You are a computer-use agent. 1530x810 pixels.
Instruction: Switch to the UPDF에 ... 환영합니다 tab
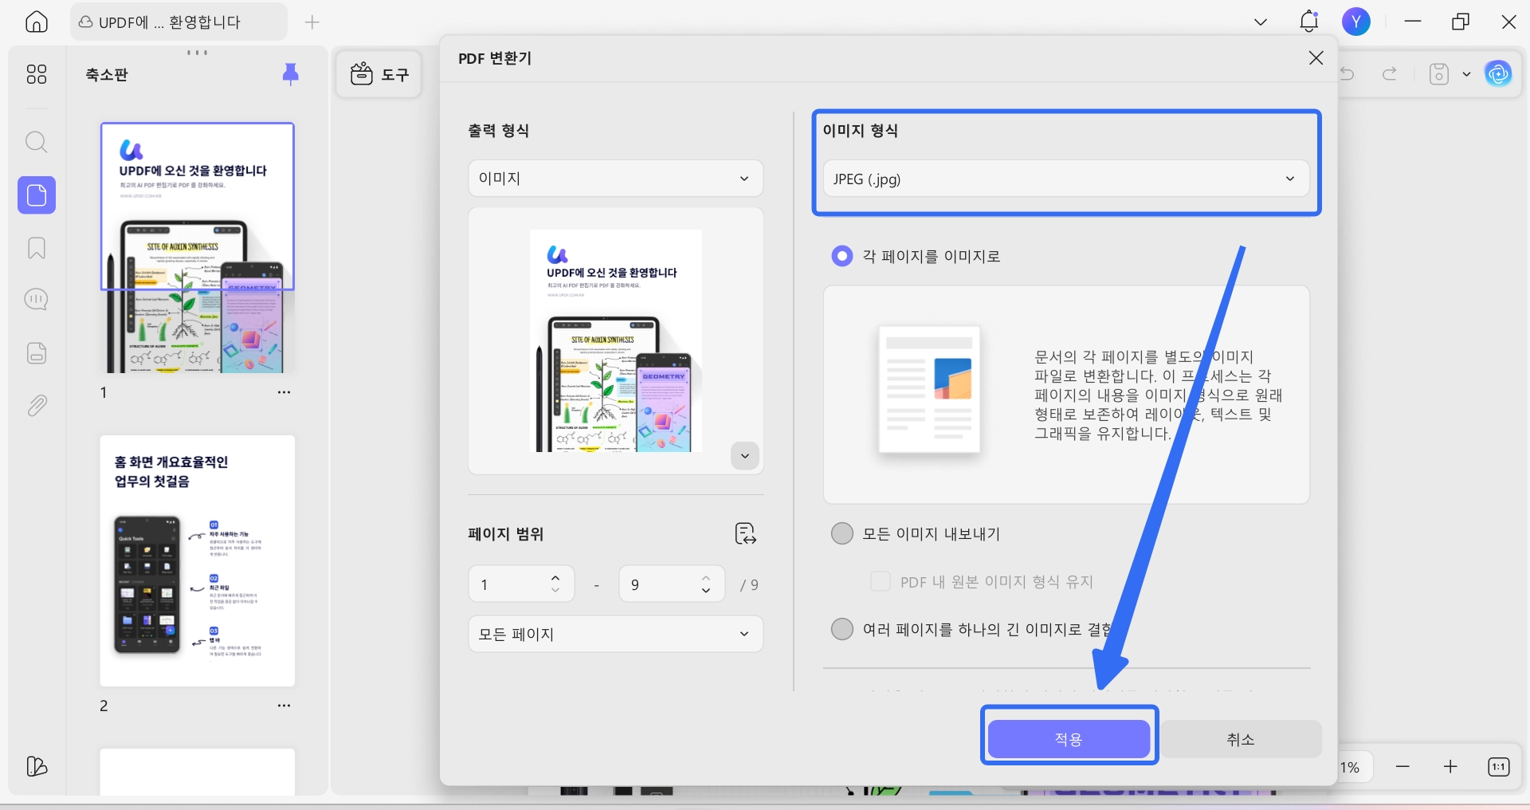pos(178,22)
